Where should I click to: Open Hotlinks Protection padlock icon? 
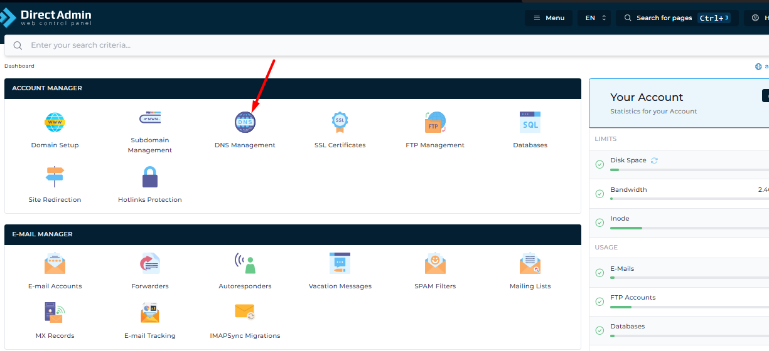[149, 177]
